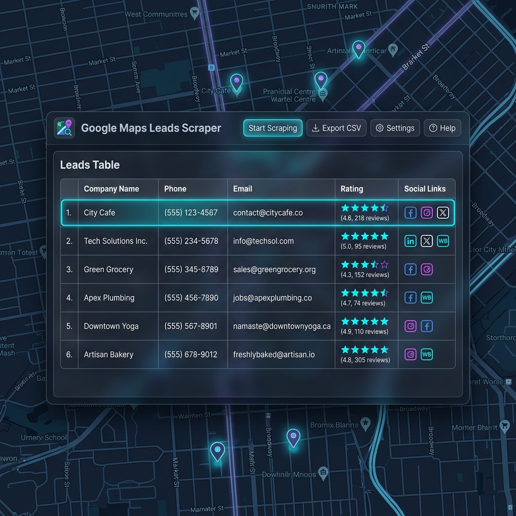Screen dimensions: 516x516
Task: Click the map pin near Artintaic label
Action: [x=359, y=49]
